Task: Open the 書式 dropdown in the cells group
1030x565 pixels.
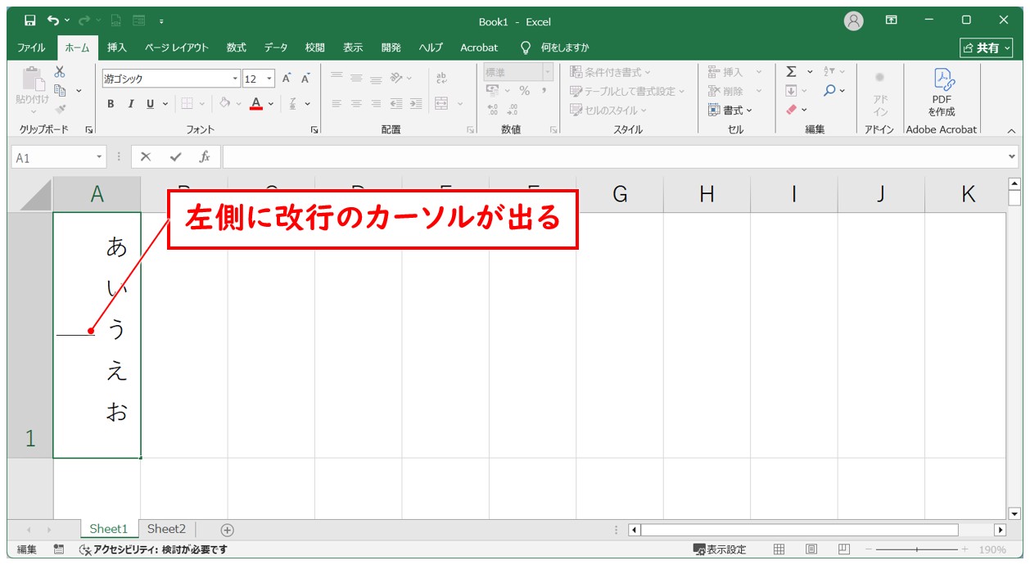Action: (x=730, y=110)
